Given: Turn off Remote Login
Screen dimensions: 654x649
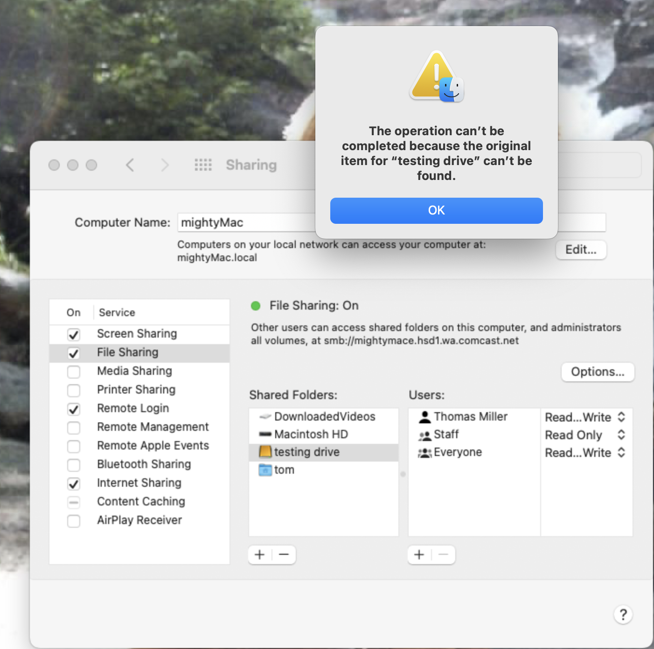Looking at the screenshot, I should tap(74, 409).
